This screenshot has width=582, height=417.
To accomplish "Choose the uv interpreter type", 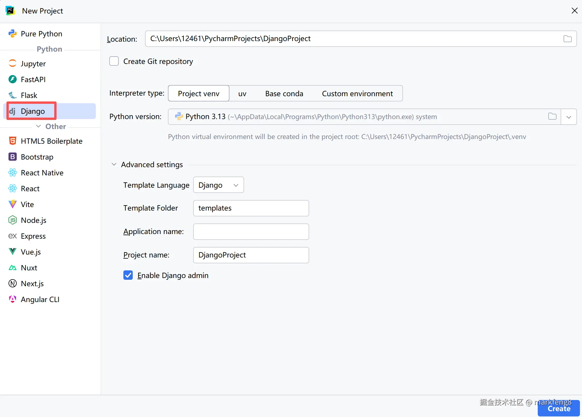I will 242,94.
